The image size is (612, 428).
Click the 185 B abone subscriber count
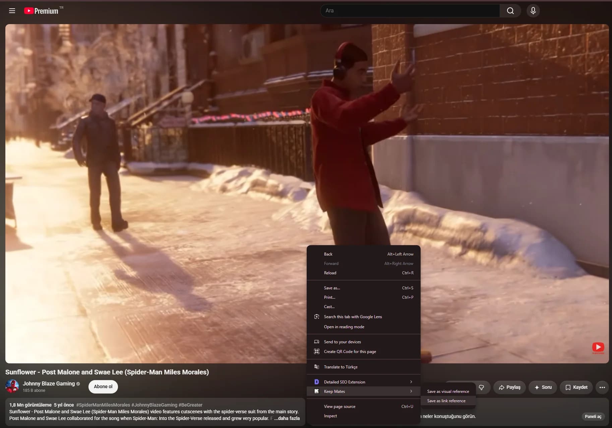[x=34, y=390]
